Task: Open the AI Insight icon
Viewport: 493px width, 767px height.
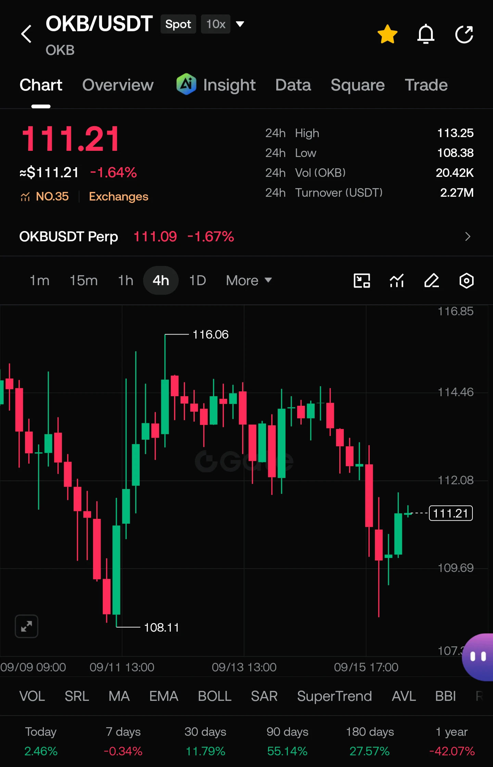Action: (x=186, y=84)
